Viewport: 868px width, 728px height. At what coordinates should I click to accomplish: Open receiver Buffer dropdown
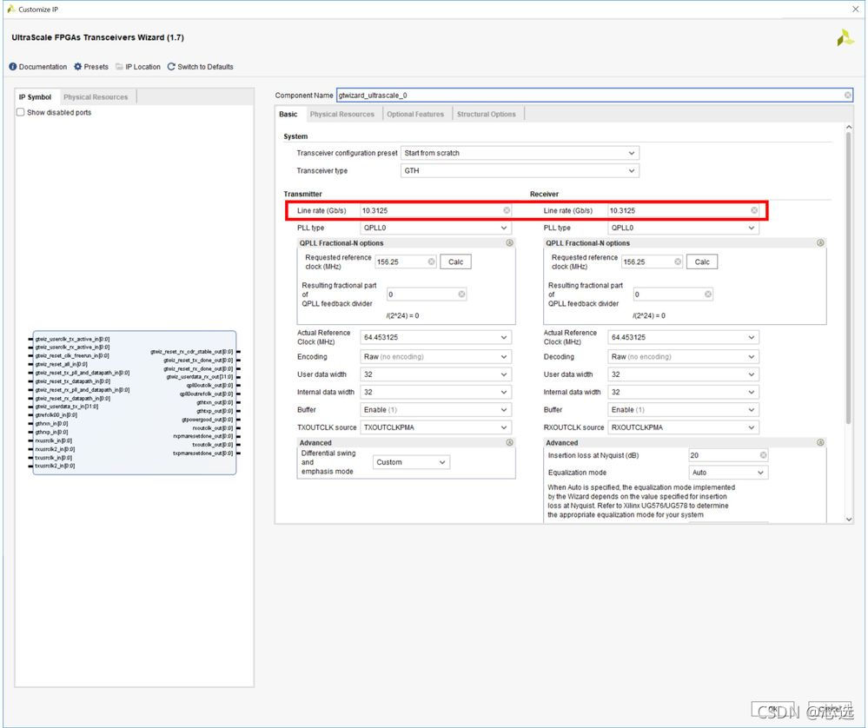click(x=683, y=410)
